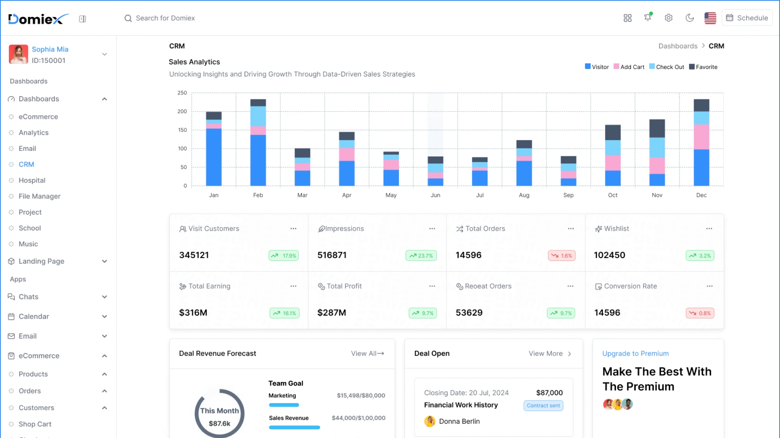The width and height of the screenshot is (780, 438).
Task: Expand the Email app menu chevron
Action: (x=104, y=336)
